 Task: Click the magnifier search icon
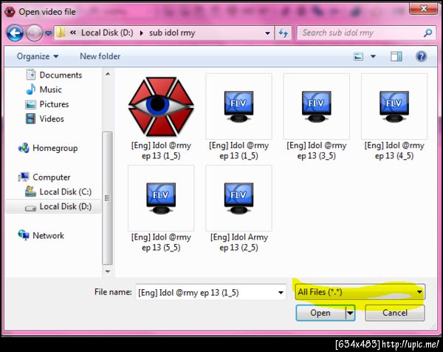tap(428, 33)
